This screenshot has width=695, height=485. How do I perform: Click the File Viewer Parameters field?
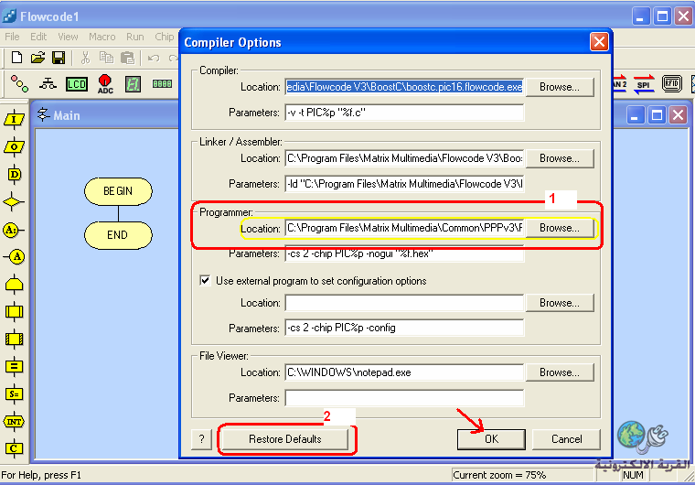pos(404,398)
